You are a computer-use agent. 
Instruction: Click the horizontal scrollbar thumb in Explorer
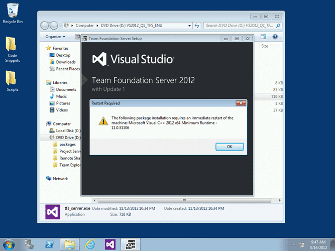[184, 200]
